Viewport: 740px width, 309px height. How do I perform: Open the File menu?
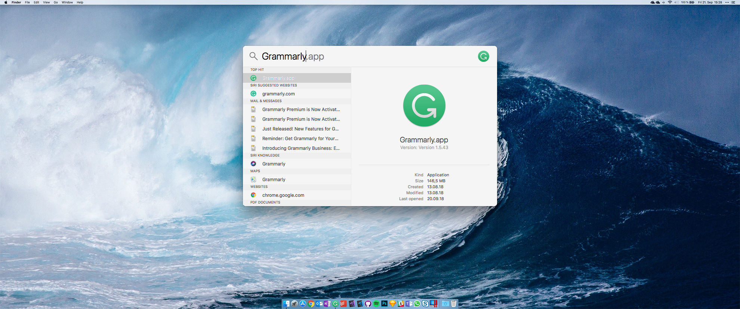pos(27,2)
